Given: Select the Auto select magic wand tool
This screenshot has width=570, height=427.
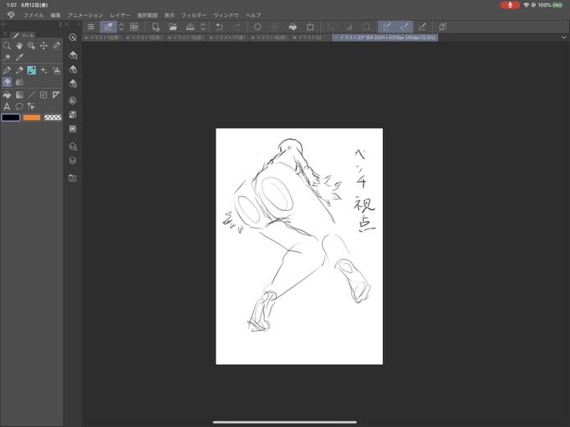Looking at the screenshot, I should pyautogui.click(x=7, y=58).
